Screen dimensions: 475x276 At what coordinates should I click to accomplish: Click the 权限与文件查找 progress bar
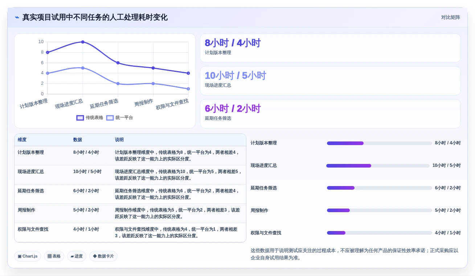tap(380, 233)
